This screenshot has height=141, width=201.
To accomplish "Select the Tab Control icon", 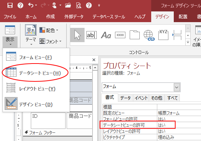I will (x=134, y=35).
